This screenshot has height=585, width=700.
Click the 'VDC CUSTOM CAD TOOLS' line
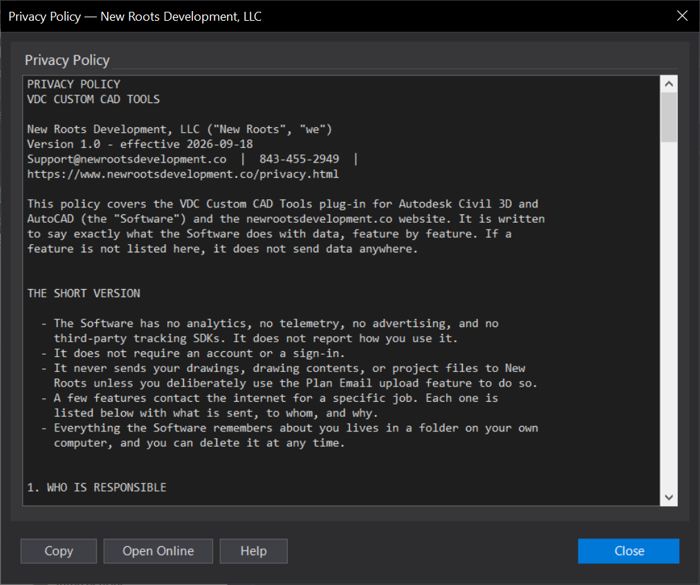93,99
